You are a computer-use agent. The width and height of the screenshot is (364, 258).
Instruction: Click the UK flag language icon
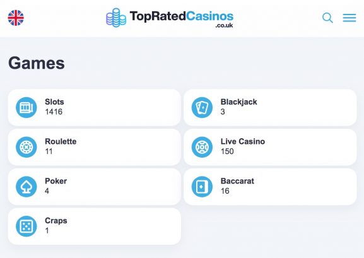click(x=16, y=18)
